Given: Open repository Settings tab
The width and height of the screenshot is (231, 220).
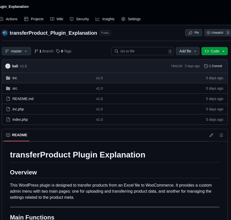Looking at the screenshot, I should [x=131, y=19].
